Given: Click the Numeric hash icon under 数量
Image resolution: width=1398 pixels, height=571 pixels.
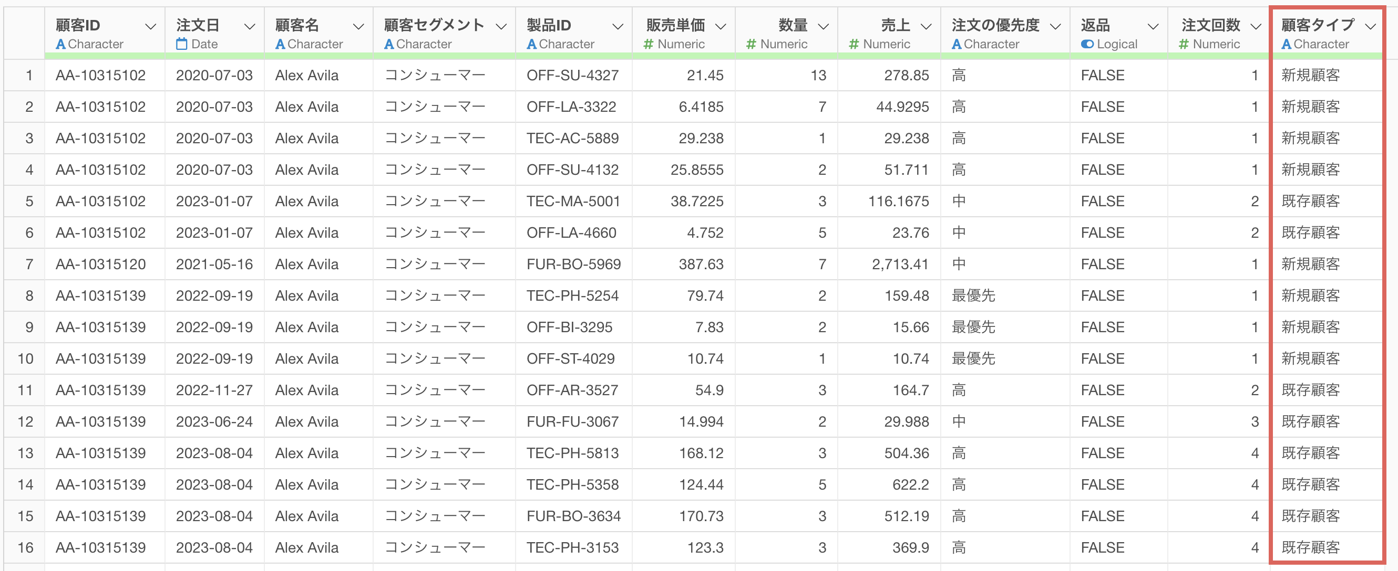Looking at the screenshot, I should click(x=751, y=45).
